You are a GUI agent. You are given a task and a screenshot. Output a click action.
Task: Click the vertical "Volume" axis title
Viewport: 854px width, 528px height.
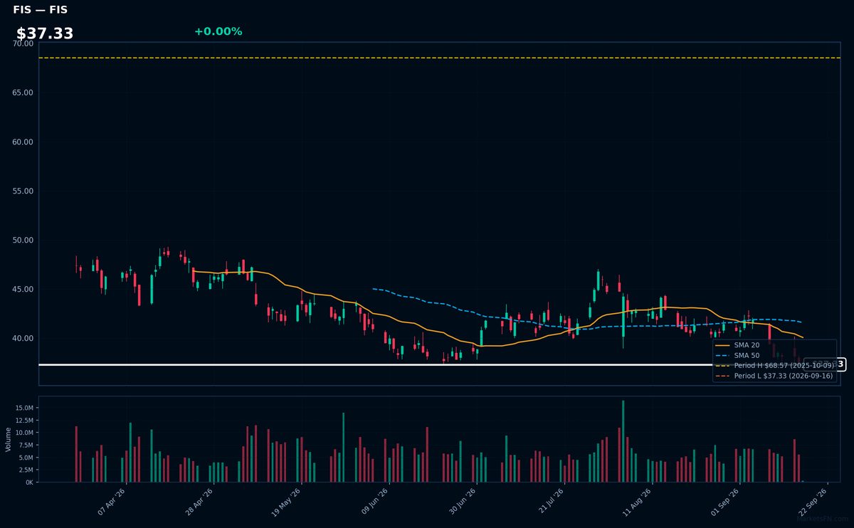8,439
